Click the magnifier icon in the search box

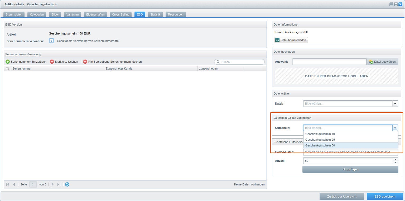[x=218, y=62]
